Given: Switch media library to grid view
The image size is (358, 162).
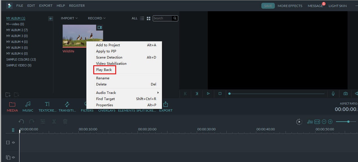Looking at the screenshot, I should click(x=149, y=18).
